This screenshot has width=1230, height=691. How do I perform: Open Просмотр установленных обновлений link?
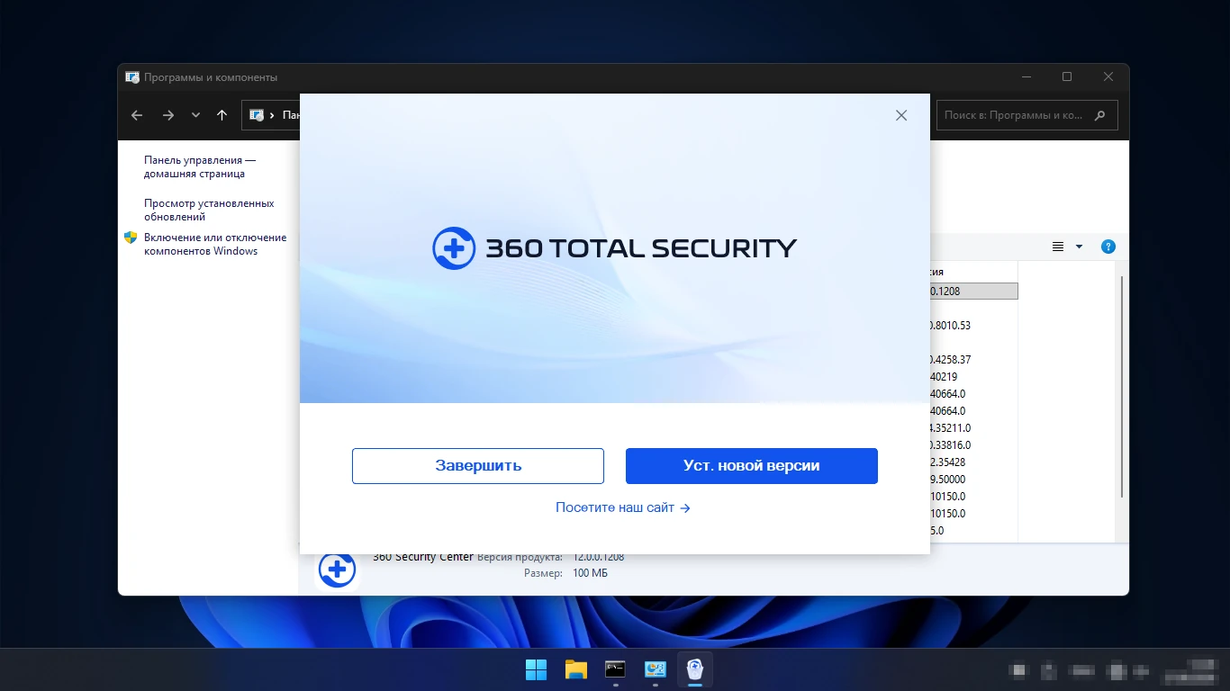tap(209, 210)
